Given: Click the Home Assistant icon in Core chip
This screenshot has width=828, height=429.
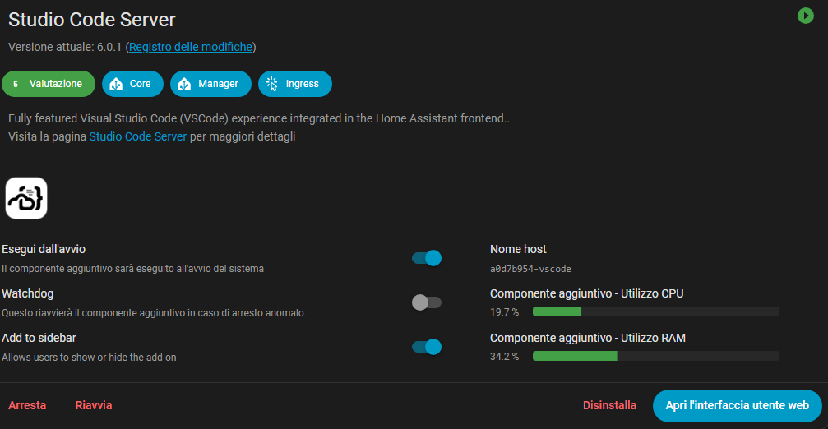Looking at the screenshot, I should pyautogui.click(x=116, y=84).
